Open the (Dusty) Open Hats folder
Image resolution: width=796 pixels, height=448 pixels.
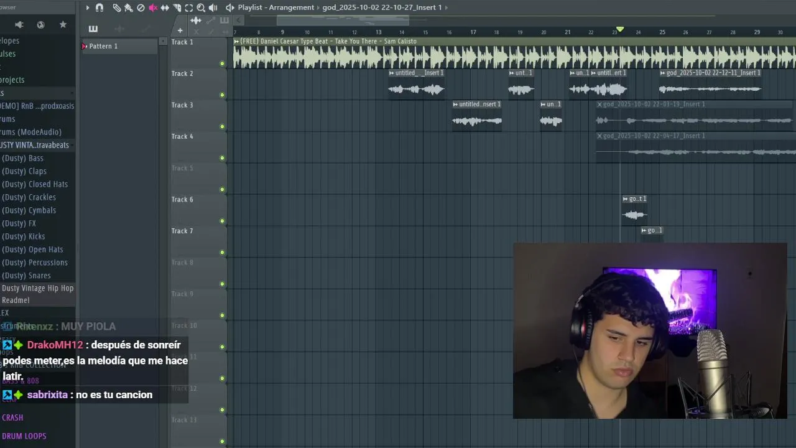(32, 250)
